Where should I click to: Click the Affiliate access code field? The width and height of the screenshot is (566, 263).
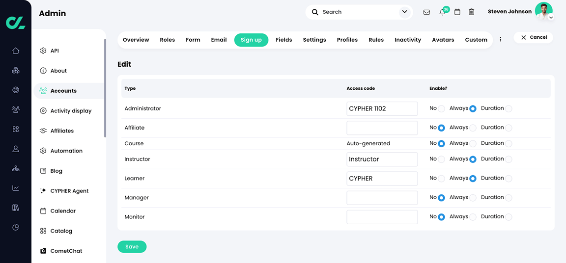click(x=382, y=128)
